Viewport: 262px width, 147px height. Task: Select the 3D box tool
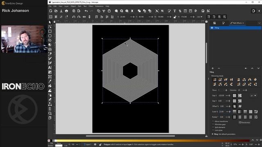tap(50, 45)
